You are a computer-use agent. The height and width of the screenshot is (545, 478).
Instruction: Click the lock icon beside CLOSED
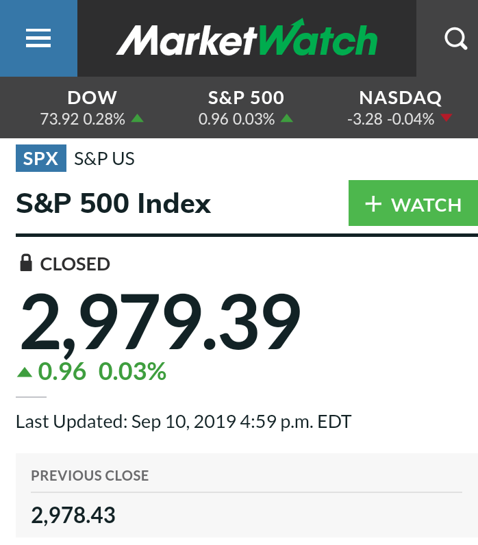(26, 264)
